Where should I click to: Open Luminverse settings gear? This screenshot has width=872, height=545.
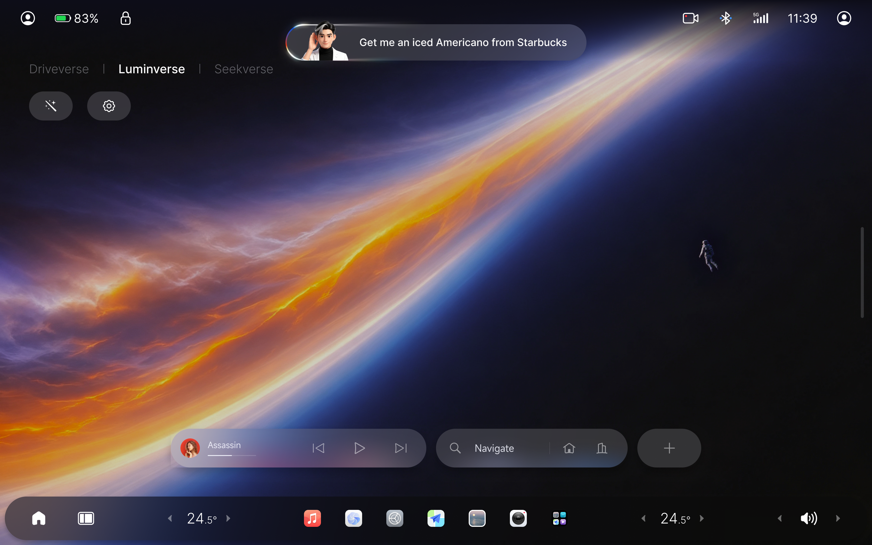tap(109, 106)
